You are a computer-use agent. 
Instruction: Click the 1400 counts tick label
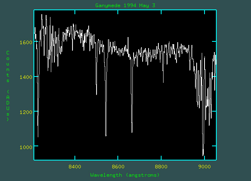pyautogui.click(x=26, y=77)
